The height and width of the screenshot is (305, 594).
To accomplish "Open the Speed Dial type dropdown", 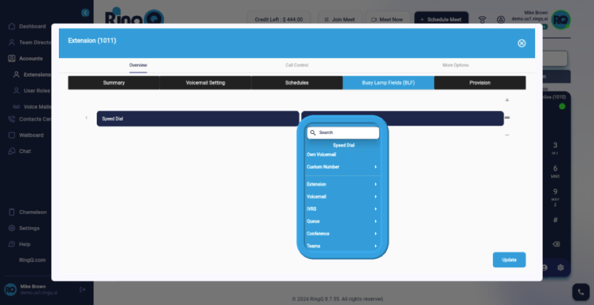I will pyautogui.click(x=198, y=118).
